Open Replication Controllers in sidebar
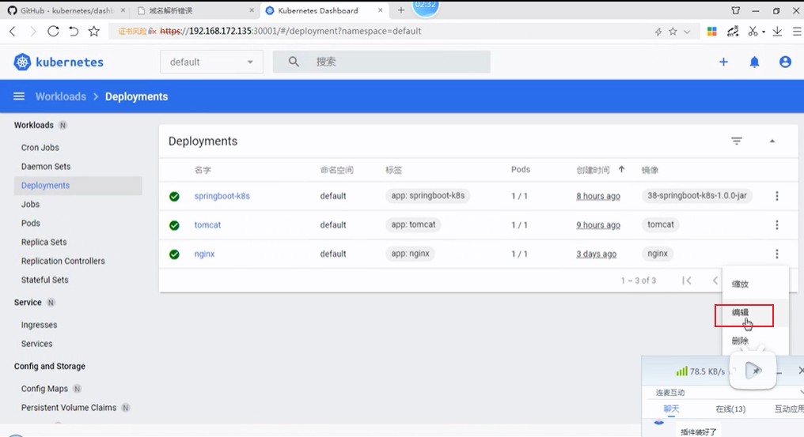Screen dimensions: 804x437 pos(63,262)
